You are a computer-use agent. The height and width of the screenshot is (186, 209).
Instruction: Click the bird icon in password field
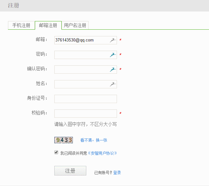click(112, 55)
